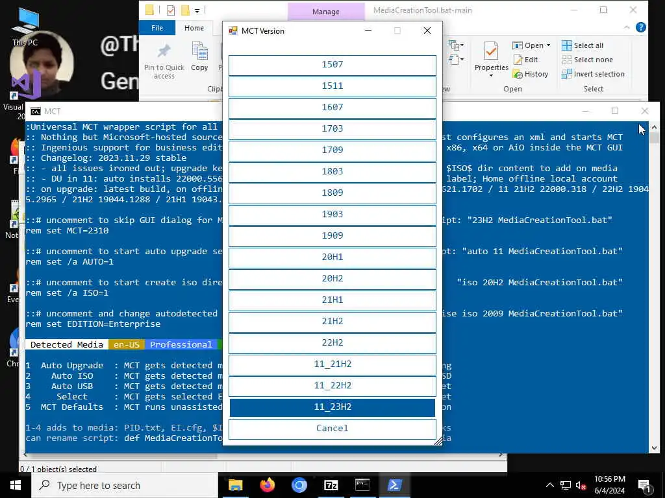Click Open in the Explorer ribbon
Viewport: 665px width, 498px height.
pyautogui.click(x=527, y=45)
